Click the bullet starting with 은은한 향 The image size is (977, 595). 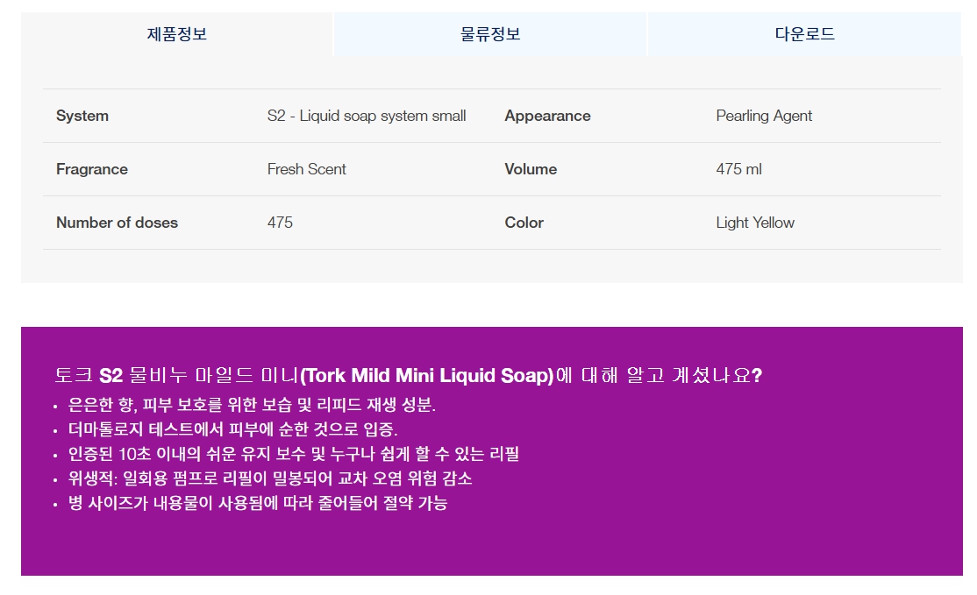click(252, 405)
